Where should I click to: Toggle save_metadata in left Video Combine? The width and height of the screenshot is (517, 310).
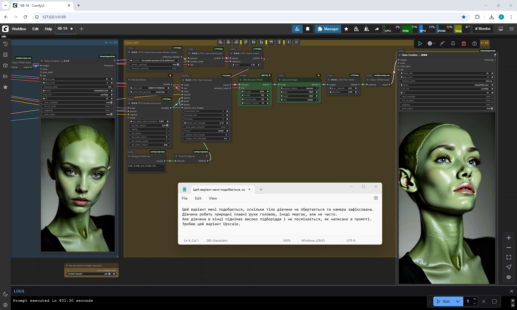[x=111, y=103]
